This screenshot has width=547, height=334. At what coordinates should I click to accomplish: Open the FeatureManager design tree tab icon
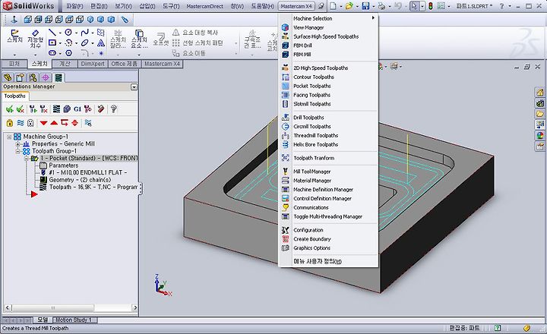click(8, 77)
